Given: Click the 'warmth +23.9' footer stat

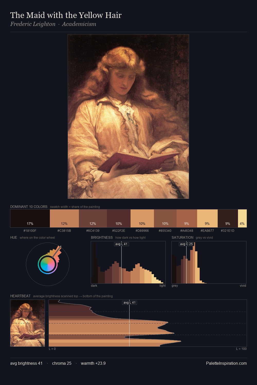Looking at the screenshot, I should 93,363.
